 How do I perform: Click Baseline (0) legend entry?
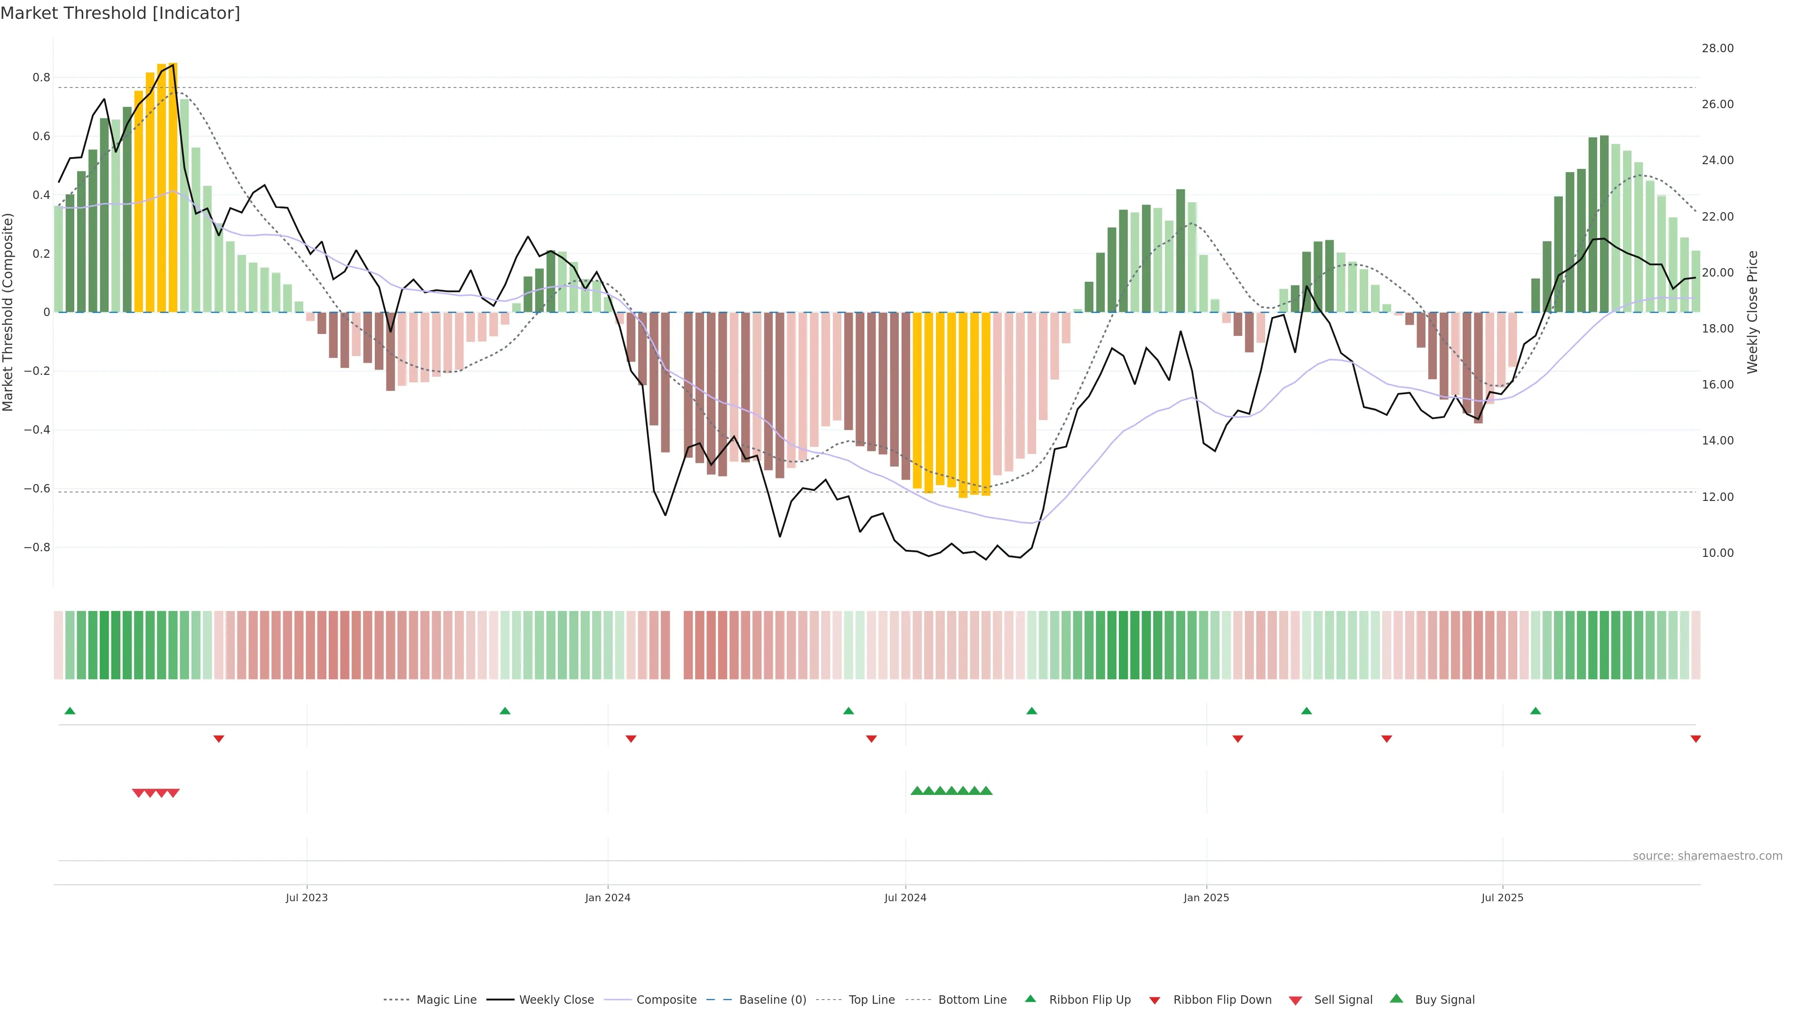(x=772, y=1000)
